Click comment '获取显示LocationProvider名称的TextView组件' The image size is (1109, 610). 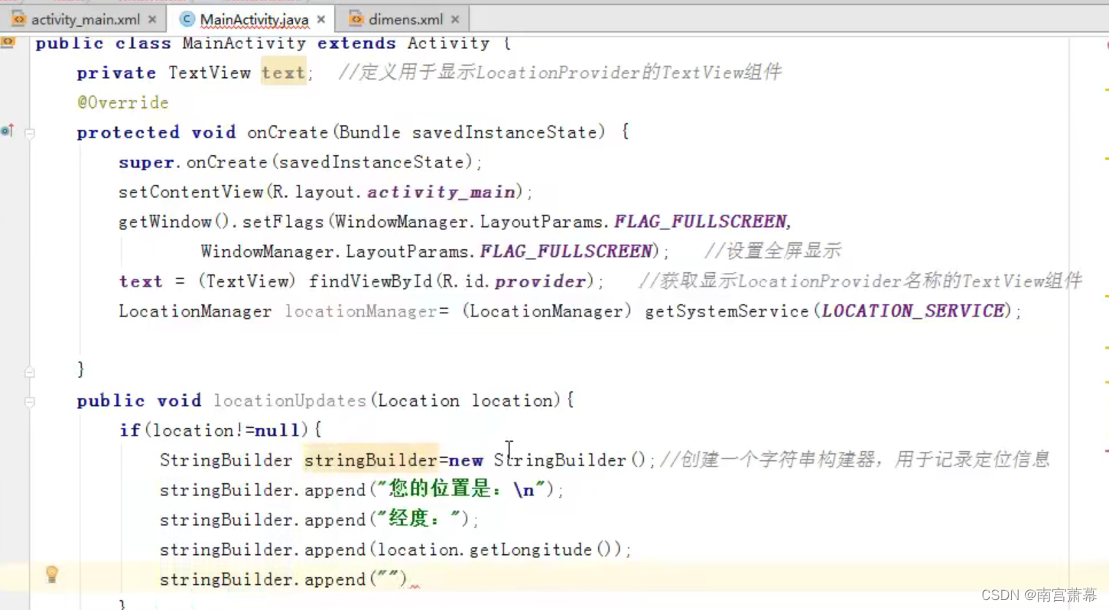point(860,281)
